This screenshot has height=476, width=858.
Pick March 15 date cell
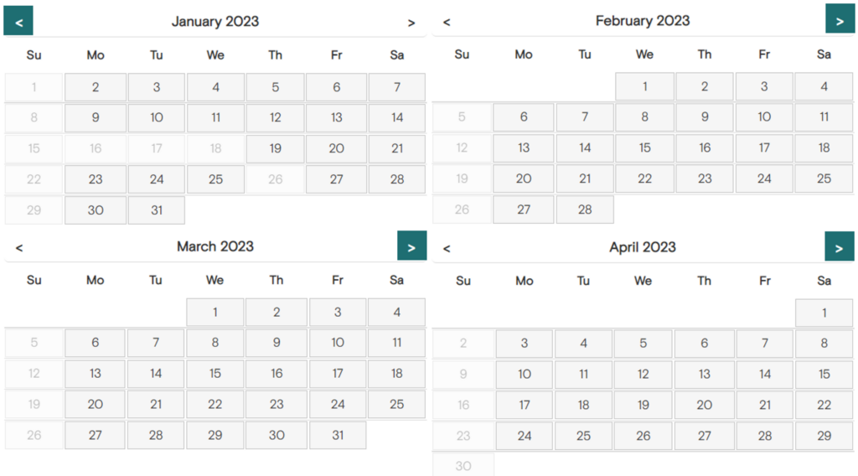pyautogui.click(x=215, y=374)
